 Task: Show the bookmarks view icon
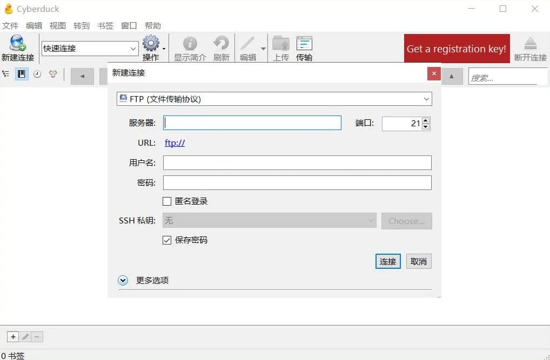(22, 74)
